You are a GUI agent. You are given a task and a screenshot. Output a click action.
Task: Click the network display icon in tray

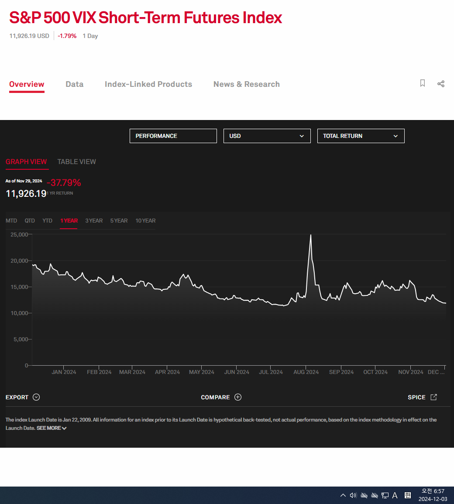click(x=385, y=495)
